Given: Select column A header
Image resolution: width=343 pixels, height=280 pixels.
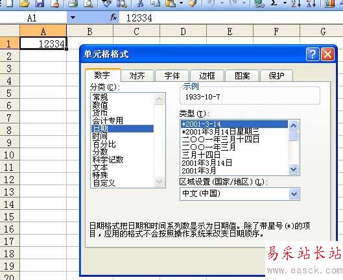Looking at the screenshot, I should (43, 31).
